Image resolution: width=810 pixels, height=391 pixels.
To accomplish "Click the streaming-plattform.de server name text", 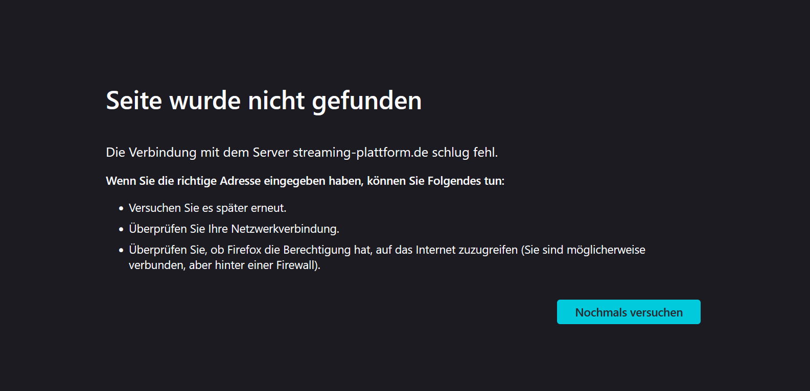I will click(360, 153).
